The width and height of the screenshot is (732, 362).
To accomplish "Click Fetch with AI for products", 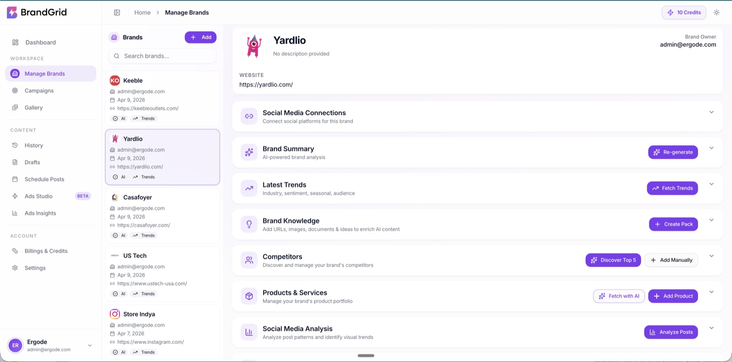I will point(619,296).
